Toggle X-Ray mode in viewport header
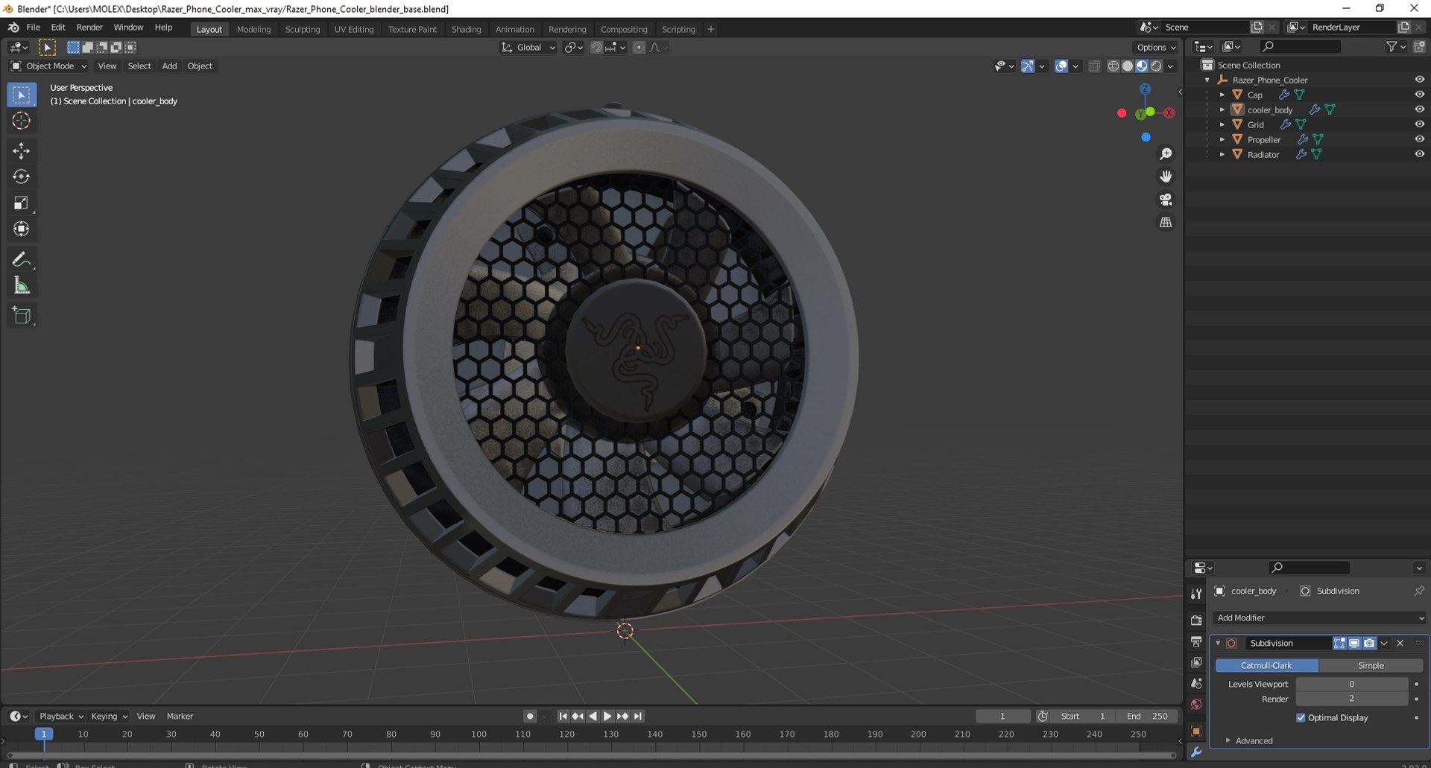Screen dimensions: 1431x768 pyautogui.click(x=1094, y=66)
